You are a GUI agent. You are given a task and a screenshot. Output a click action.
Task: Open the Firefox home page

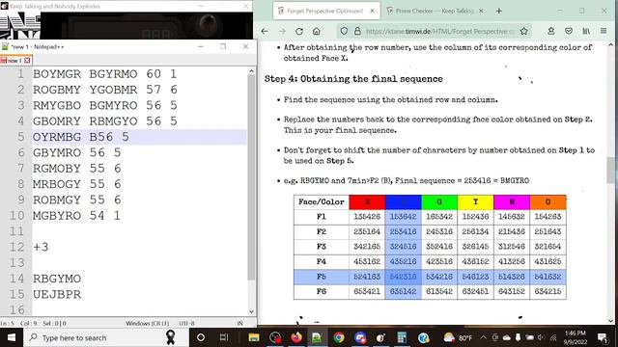[316, 31]
